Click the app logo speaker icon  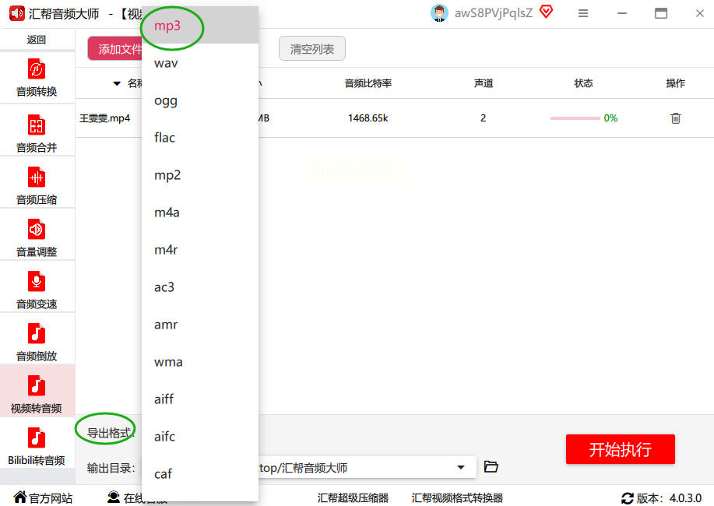(17, 14)
